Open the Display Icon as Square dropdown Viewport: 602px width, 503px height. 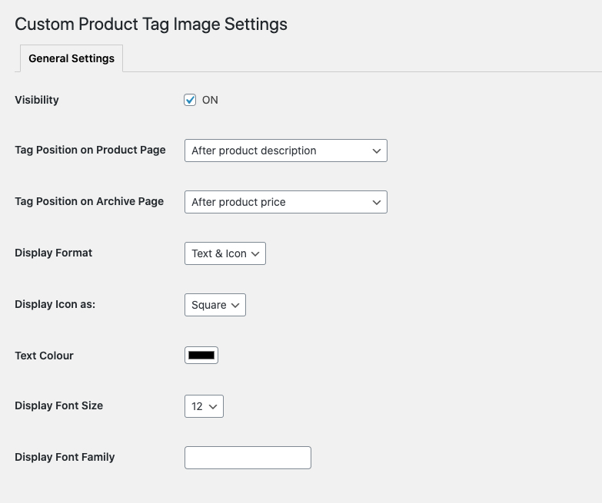(x=215, y=305)
